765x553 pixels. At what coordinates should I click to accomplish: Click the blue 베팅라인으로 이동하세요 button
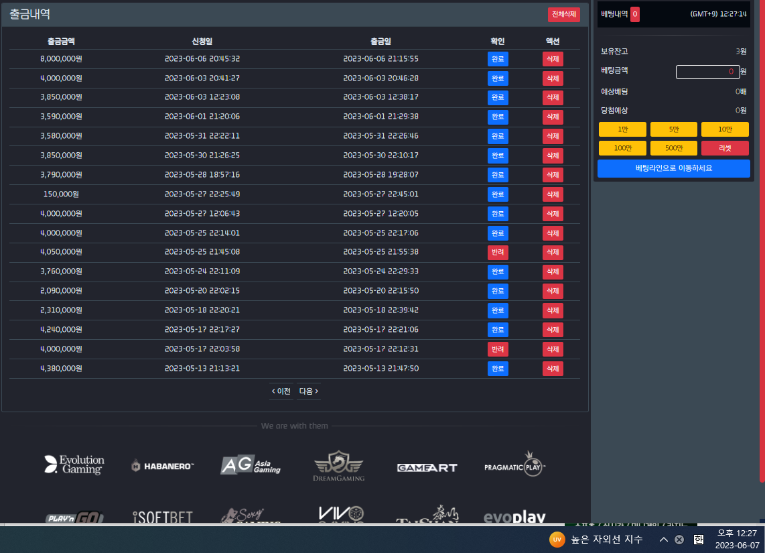[x=674, y=168]
